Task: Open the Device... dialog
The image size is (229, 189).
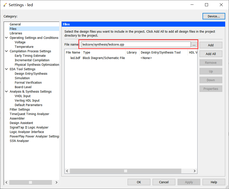Action: [x=214, y=16]
